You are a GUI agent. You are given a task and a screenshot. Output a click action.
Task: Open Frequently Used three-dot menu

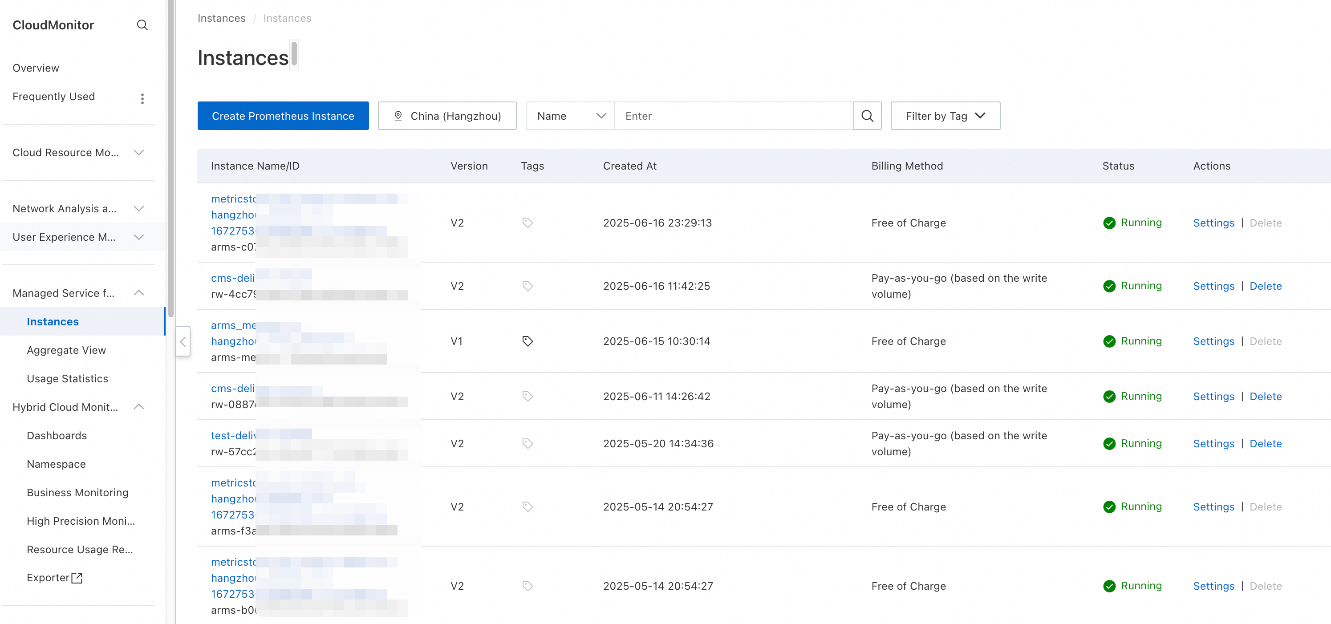pyautogui.click(x=142, y=98)
